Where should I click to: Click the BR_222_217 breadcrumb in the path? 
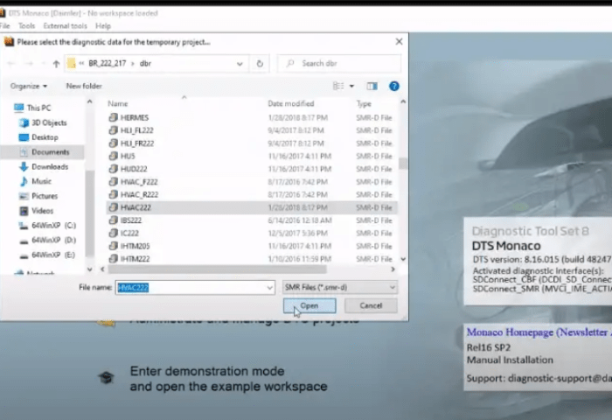107,63
